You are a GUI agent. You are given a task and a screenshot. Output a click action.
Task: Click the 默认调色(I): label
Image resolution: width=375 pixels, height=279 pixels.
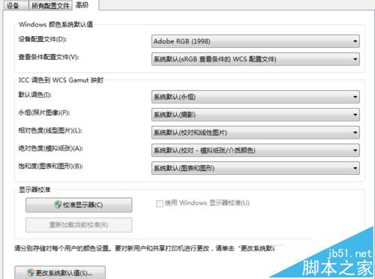point(35,94)
